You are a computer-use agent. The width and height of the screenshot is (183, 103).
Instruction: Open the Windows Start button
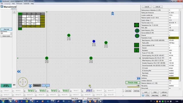click(3, 101)
